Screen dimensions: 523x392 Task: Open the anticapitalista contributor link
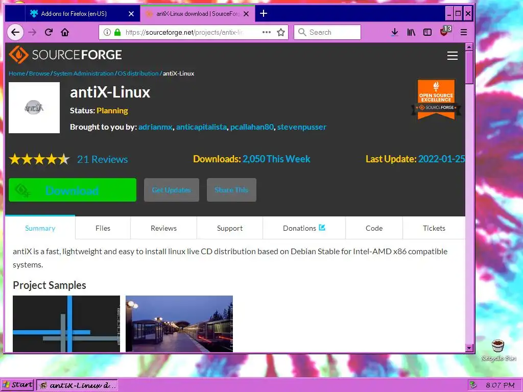(x=201, y=127)
